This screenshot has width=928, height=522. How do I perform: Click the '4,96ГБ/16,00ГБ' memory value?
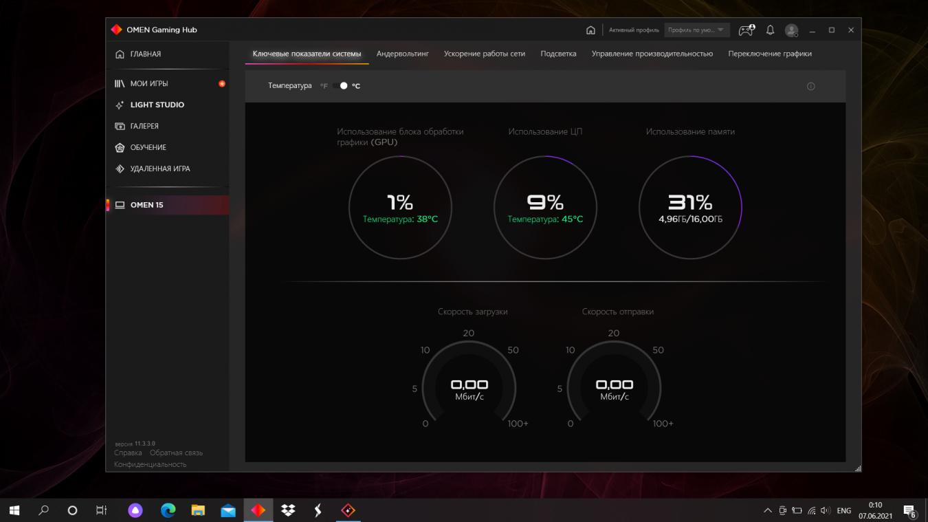690,219
